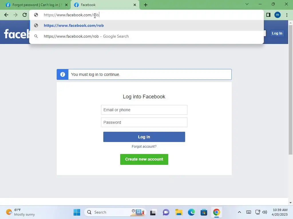Open the 'Forgot account?' link
293x219 pixels.
(144, 147)
